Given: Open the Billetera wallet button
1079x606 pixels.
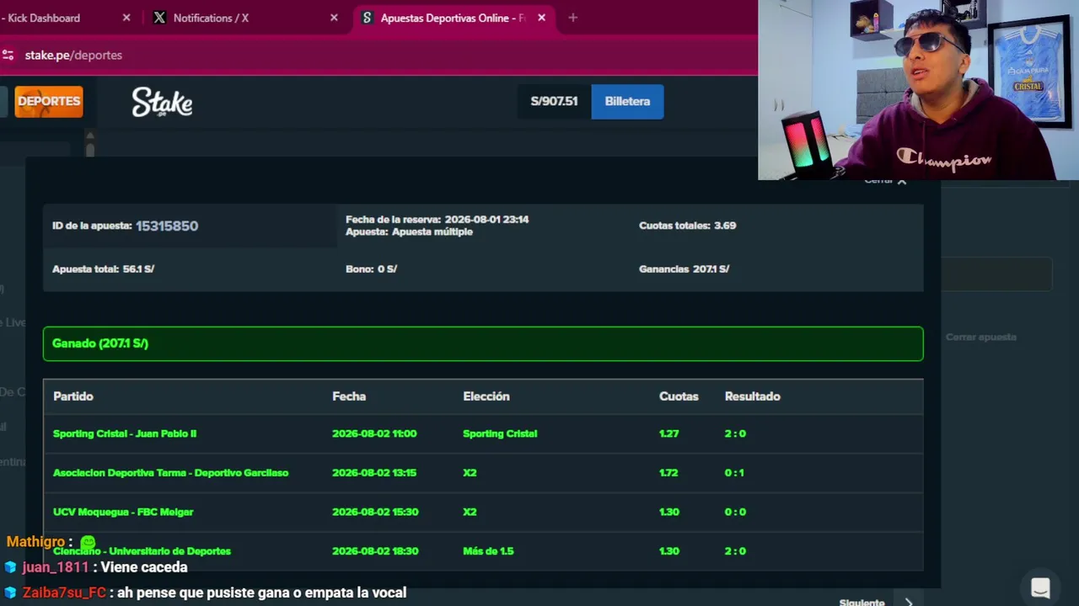Looking at the screenshot, I should click(627, 101).
